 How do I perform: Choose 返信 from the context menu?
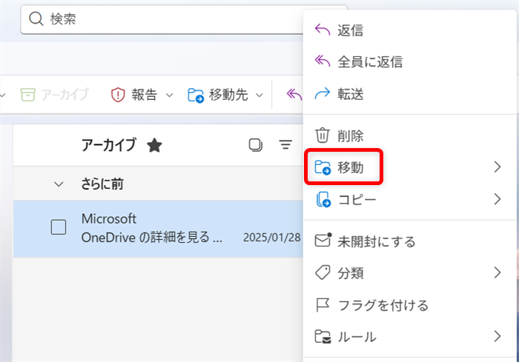pos(350,30)
